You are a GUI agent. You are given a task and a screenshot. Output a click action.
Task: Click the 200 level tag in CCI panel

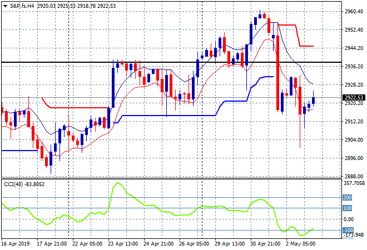(347, 198)
